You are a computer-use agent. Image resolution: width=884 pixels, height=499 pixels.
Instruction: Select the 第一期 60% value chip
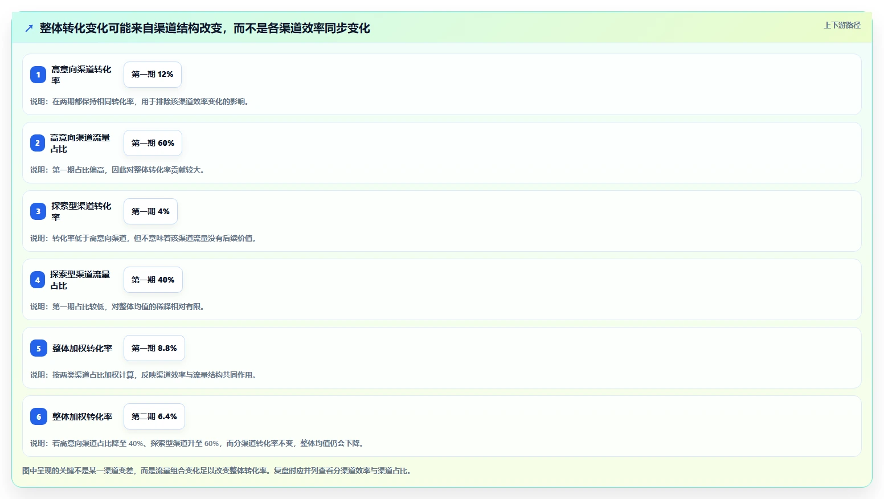tap(153, 143)
